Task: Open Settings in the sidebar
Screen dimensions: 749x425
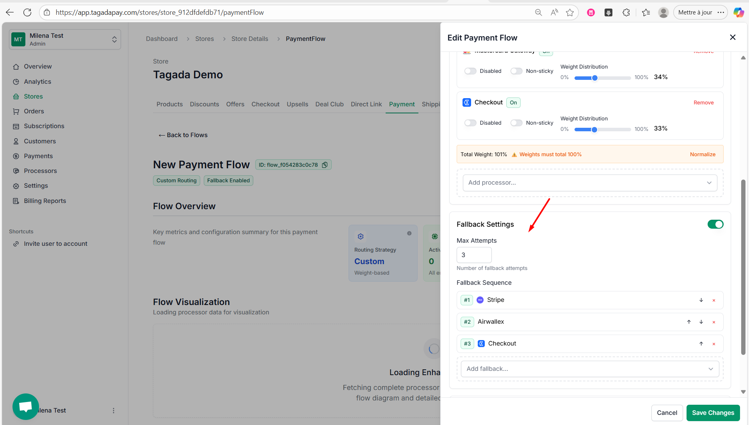Action: (x=36, y=186)
